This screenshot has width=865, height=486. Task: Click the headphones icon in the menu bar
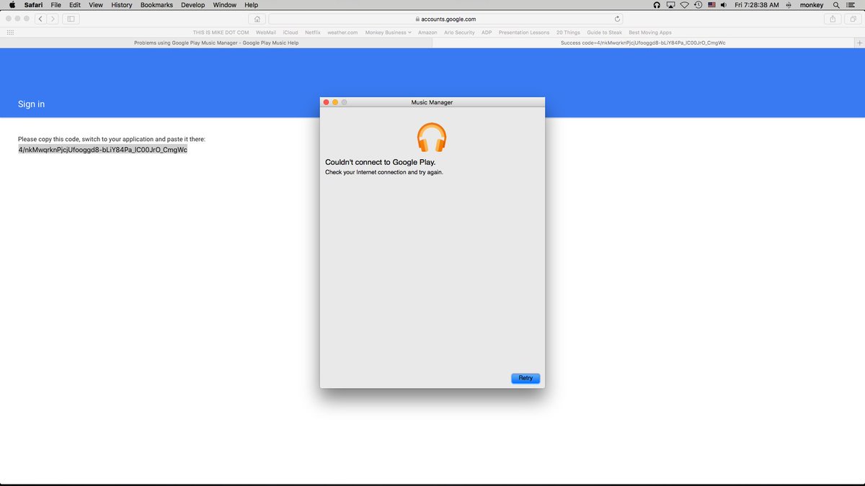click(x=657, y=5)
